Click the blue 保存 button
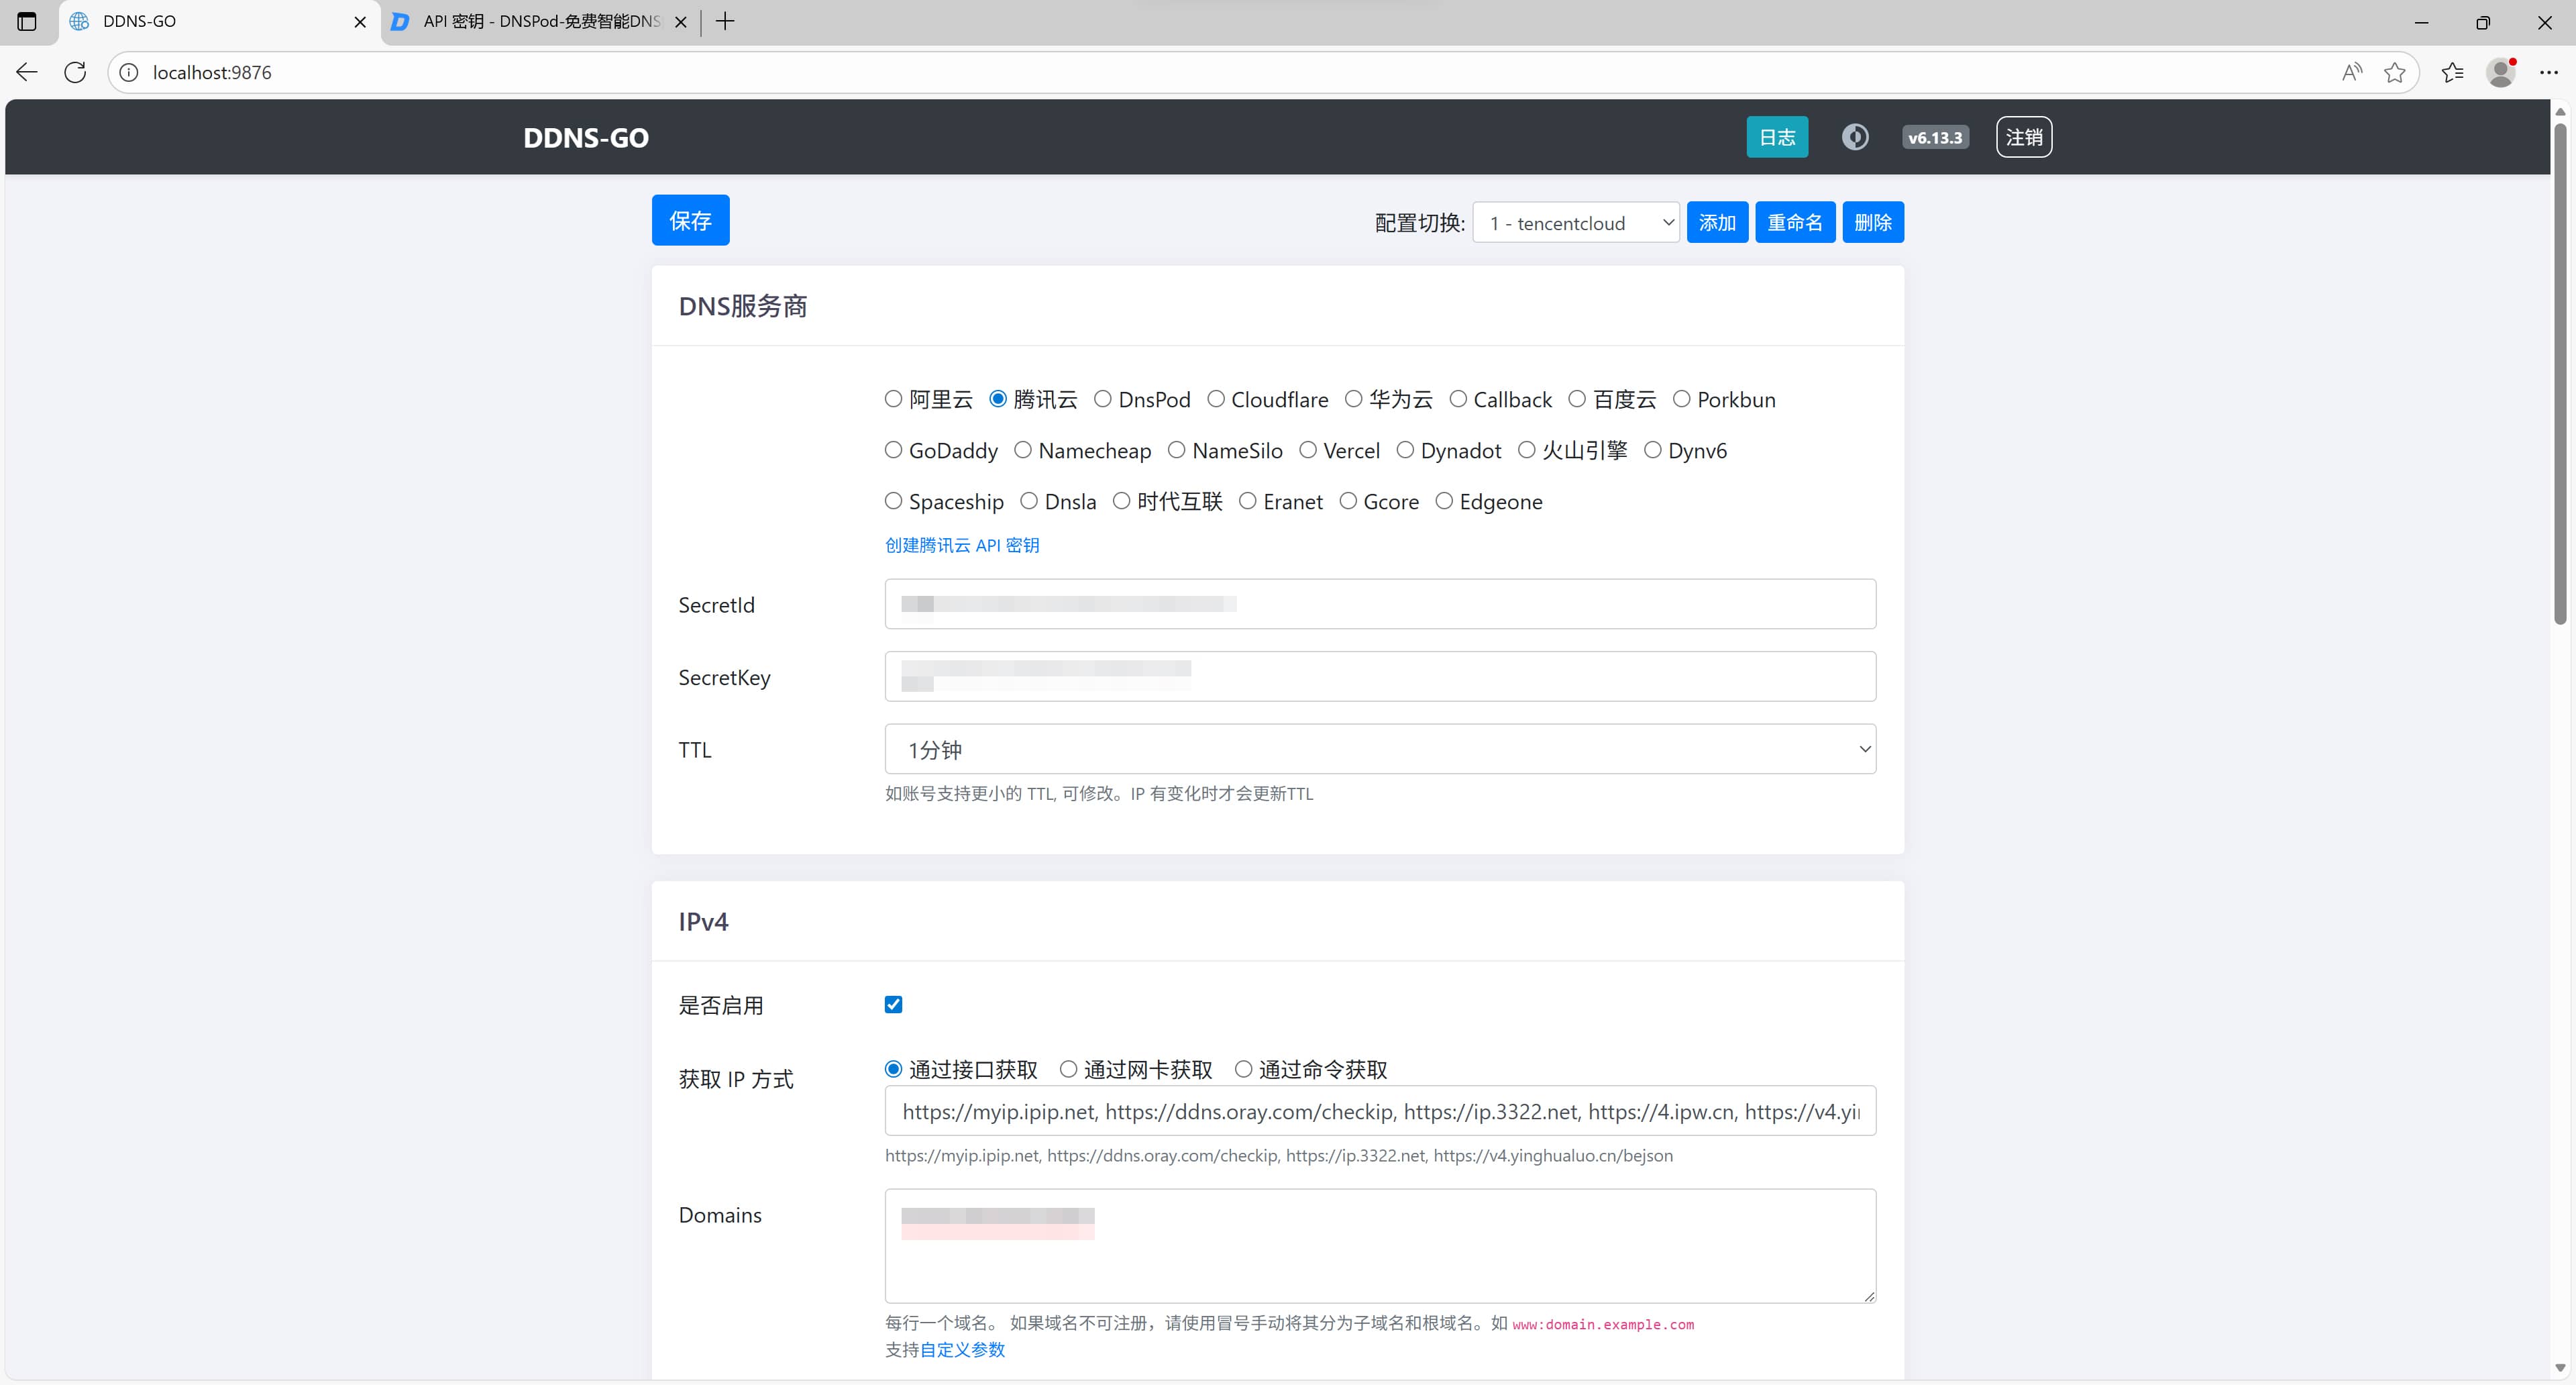This screenshot has height=1385, width=2576. [690, 220]
